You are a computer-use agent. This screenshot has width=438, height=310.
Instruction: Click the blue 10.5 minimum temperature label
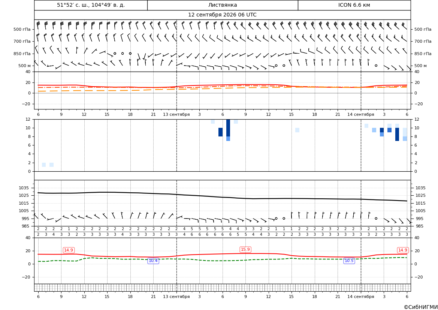[x=349, y=261]
